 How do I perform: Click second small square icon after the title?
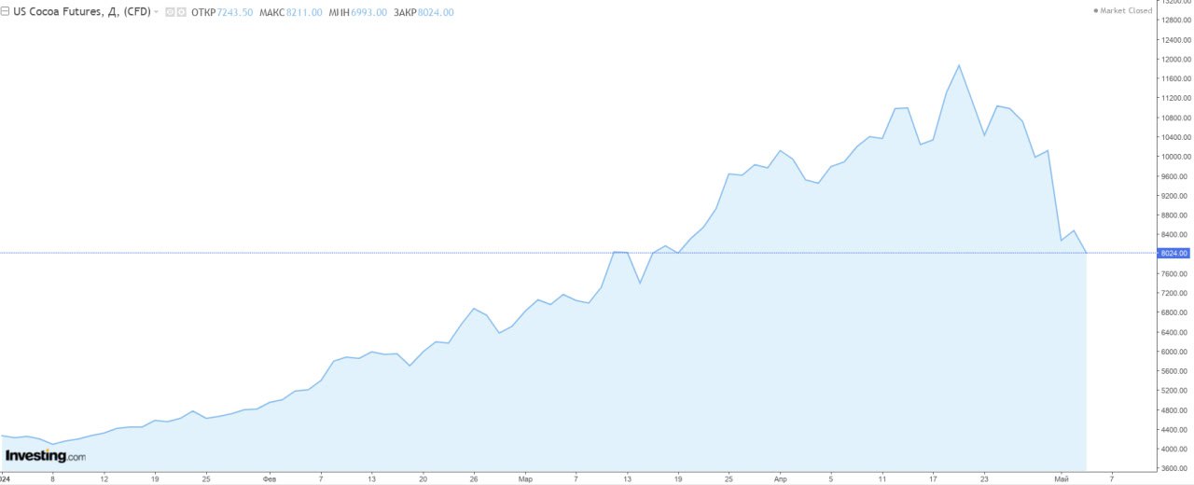182,12
